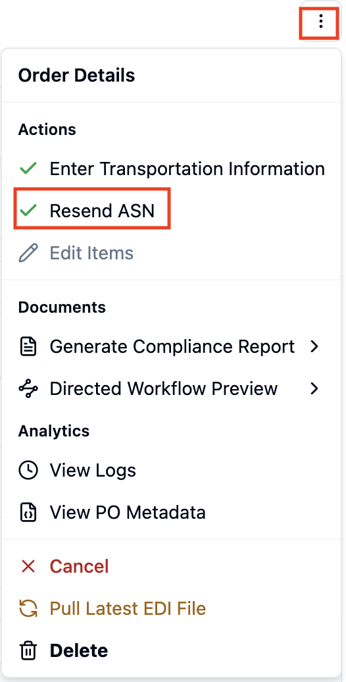Click the Analytics section label
The width and height of the screenshot is (346, 682).
tap(54, 431)
